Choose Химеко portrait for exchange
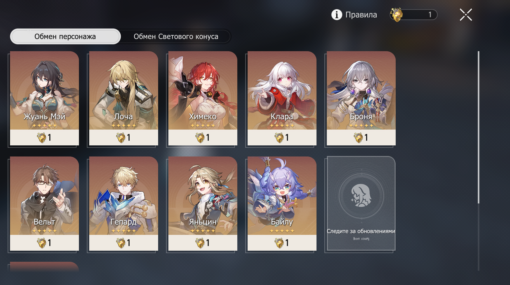Screen dimensions: 510x285 coord(203,90)
